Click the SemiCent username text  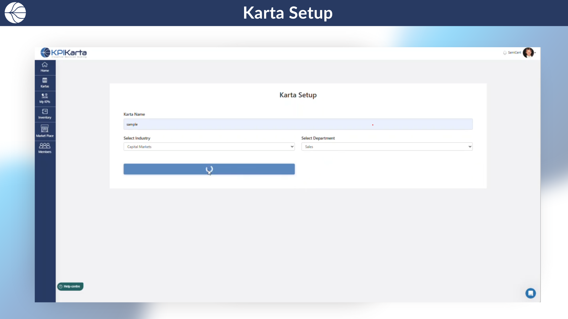[514, 53]
